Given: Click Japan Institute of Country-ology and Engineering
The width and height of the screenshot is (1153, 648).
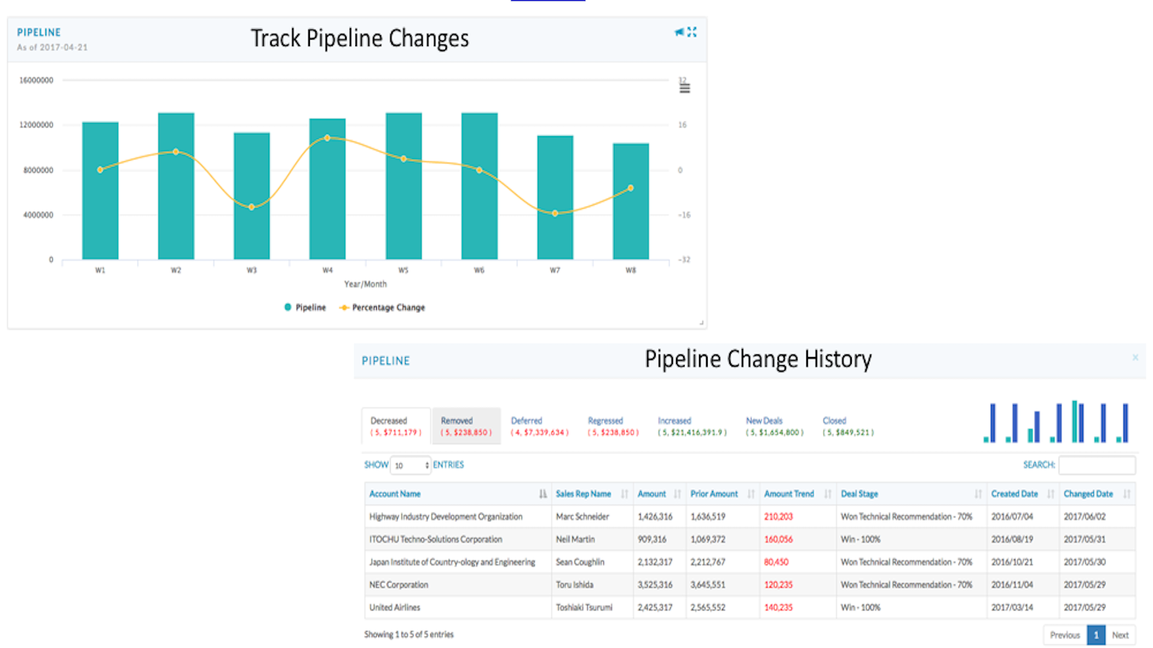Looking at the screenshot, I should point(452,562).
